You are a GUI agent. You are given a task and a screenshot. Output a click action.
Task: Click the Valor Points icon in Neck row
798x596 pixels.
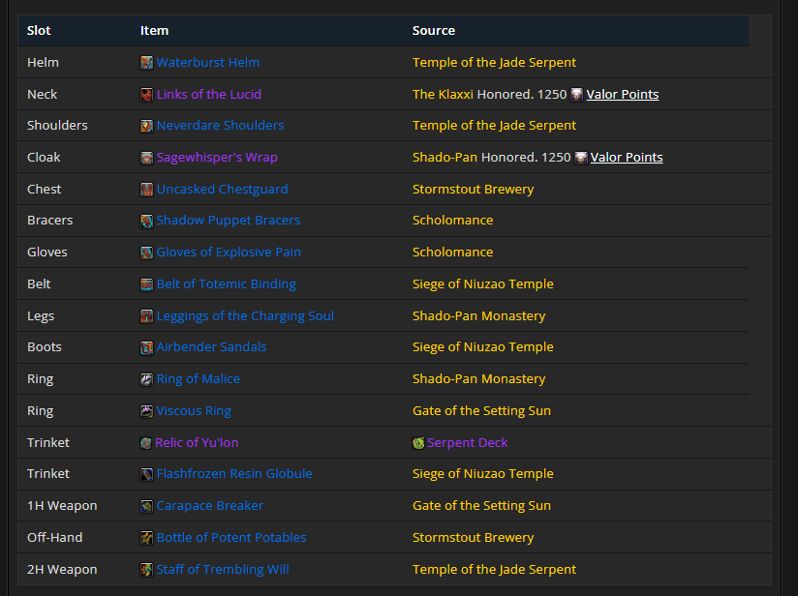(x=576, y=95)
